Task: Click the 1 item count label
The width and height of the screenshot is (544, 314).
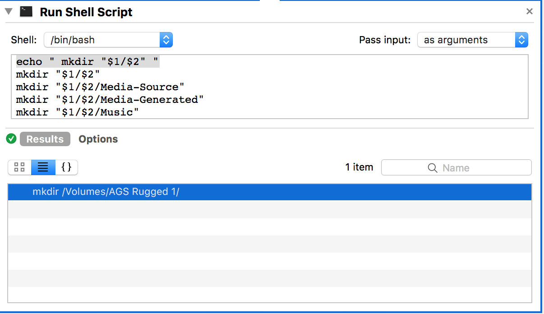Action: (x=359, y=167)
